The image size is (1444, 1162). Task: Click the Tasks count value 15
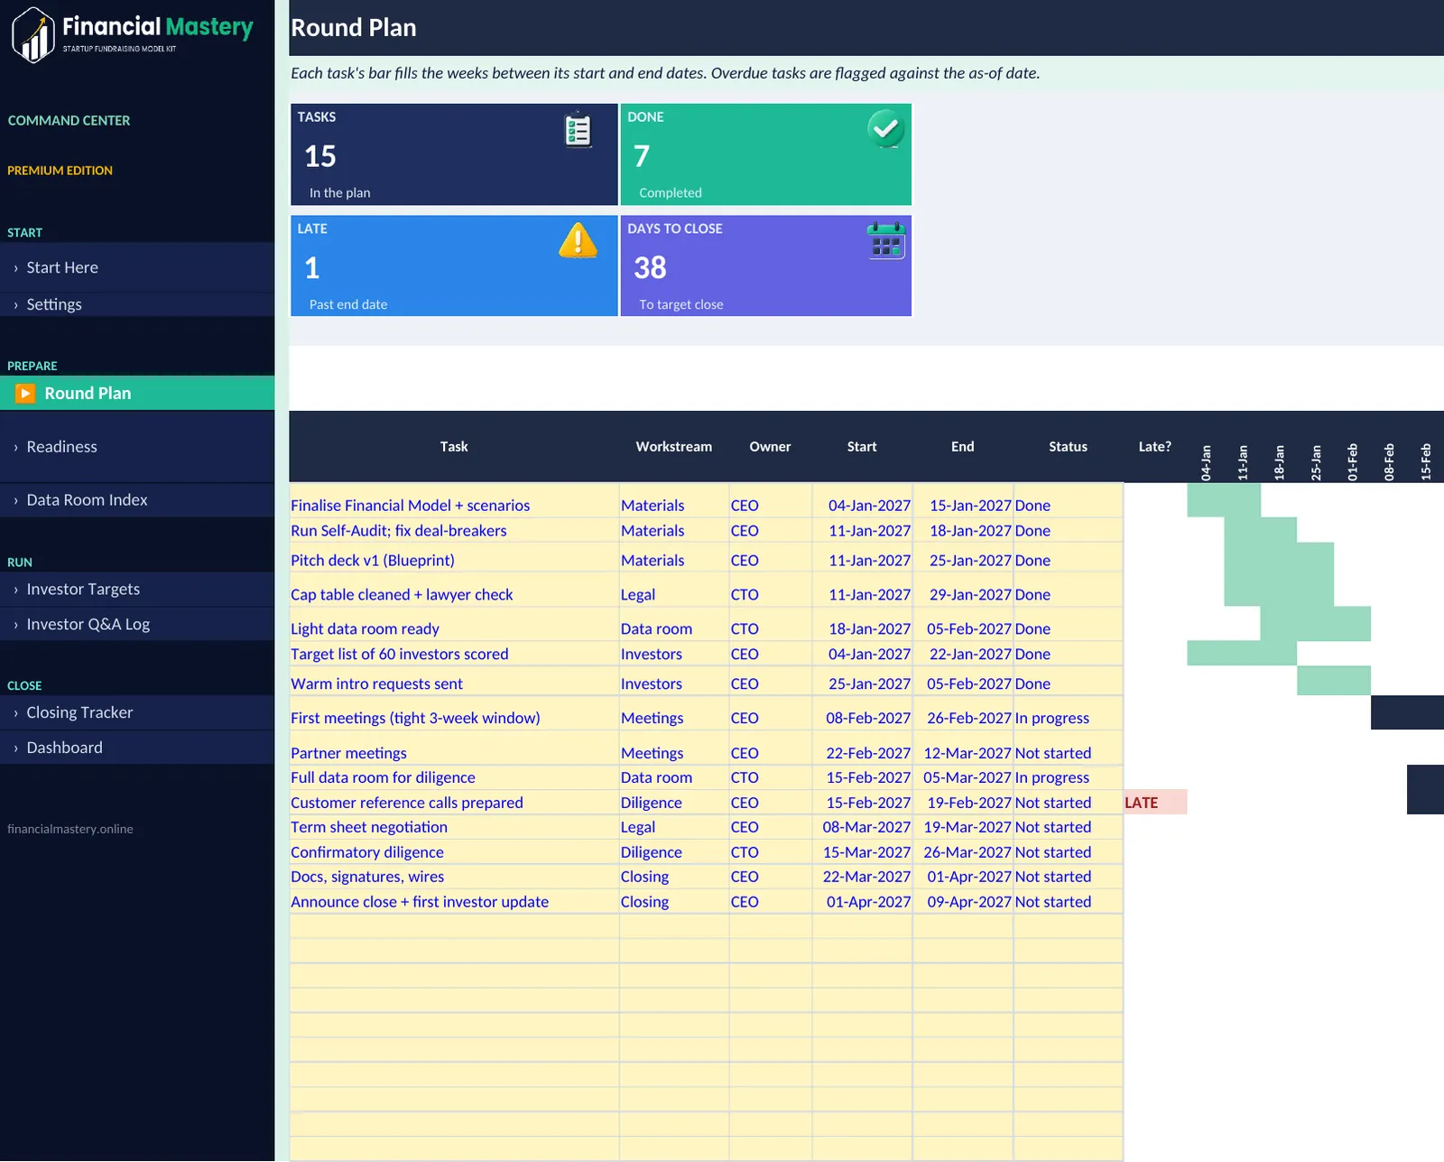[320, 156]
